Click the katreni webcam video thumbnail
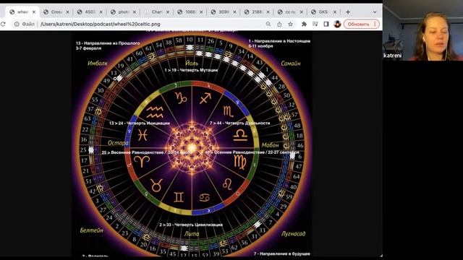Screen dimensions: 463x260 (422, 30)
